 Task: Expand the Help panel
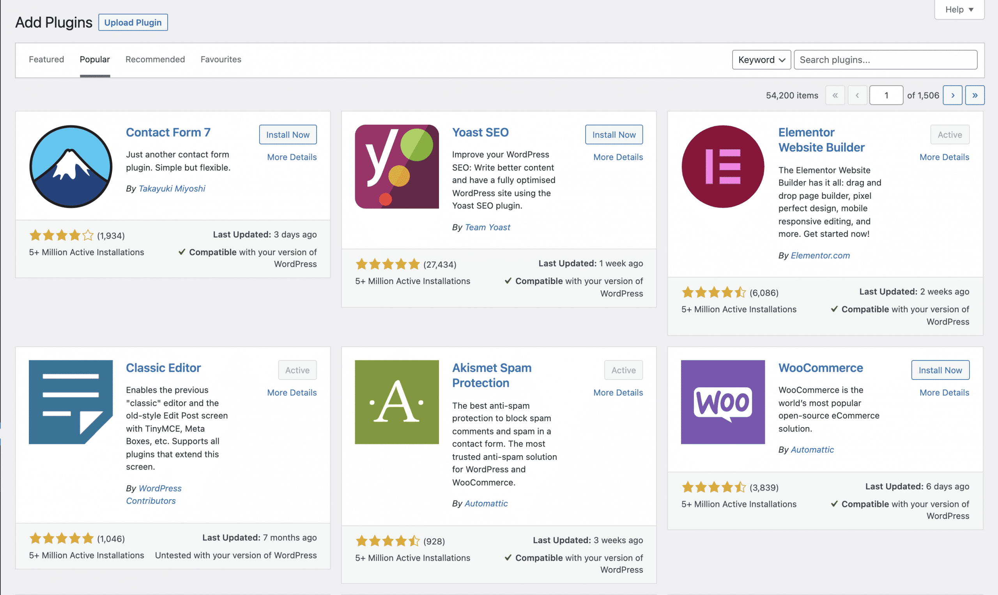click(x=959, y=9)
